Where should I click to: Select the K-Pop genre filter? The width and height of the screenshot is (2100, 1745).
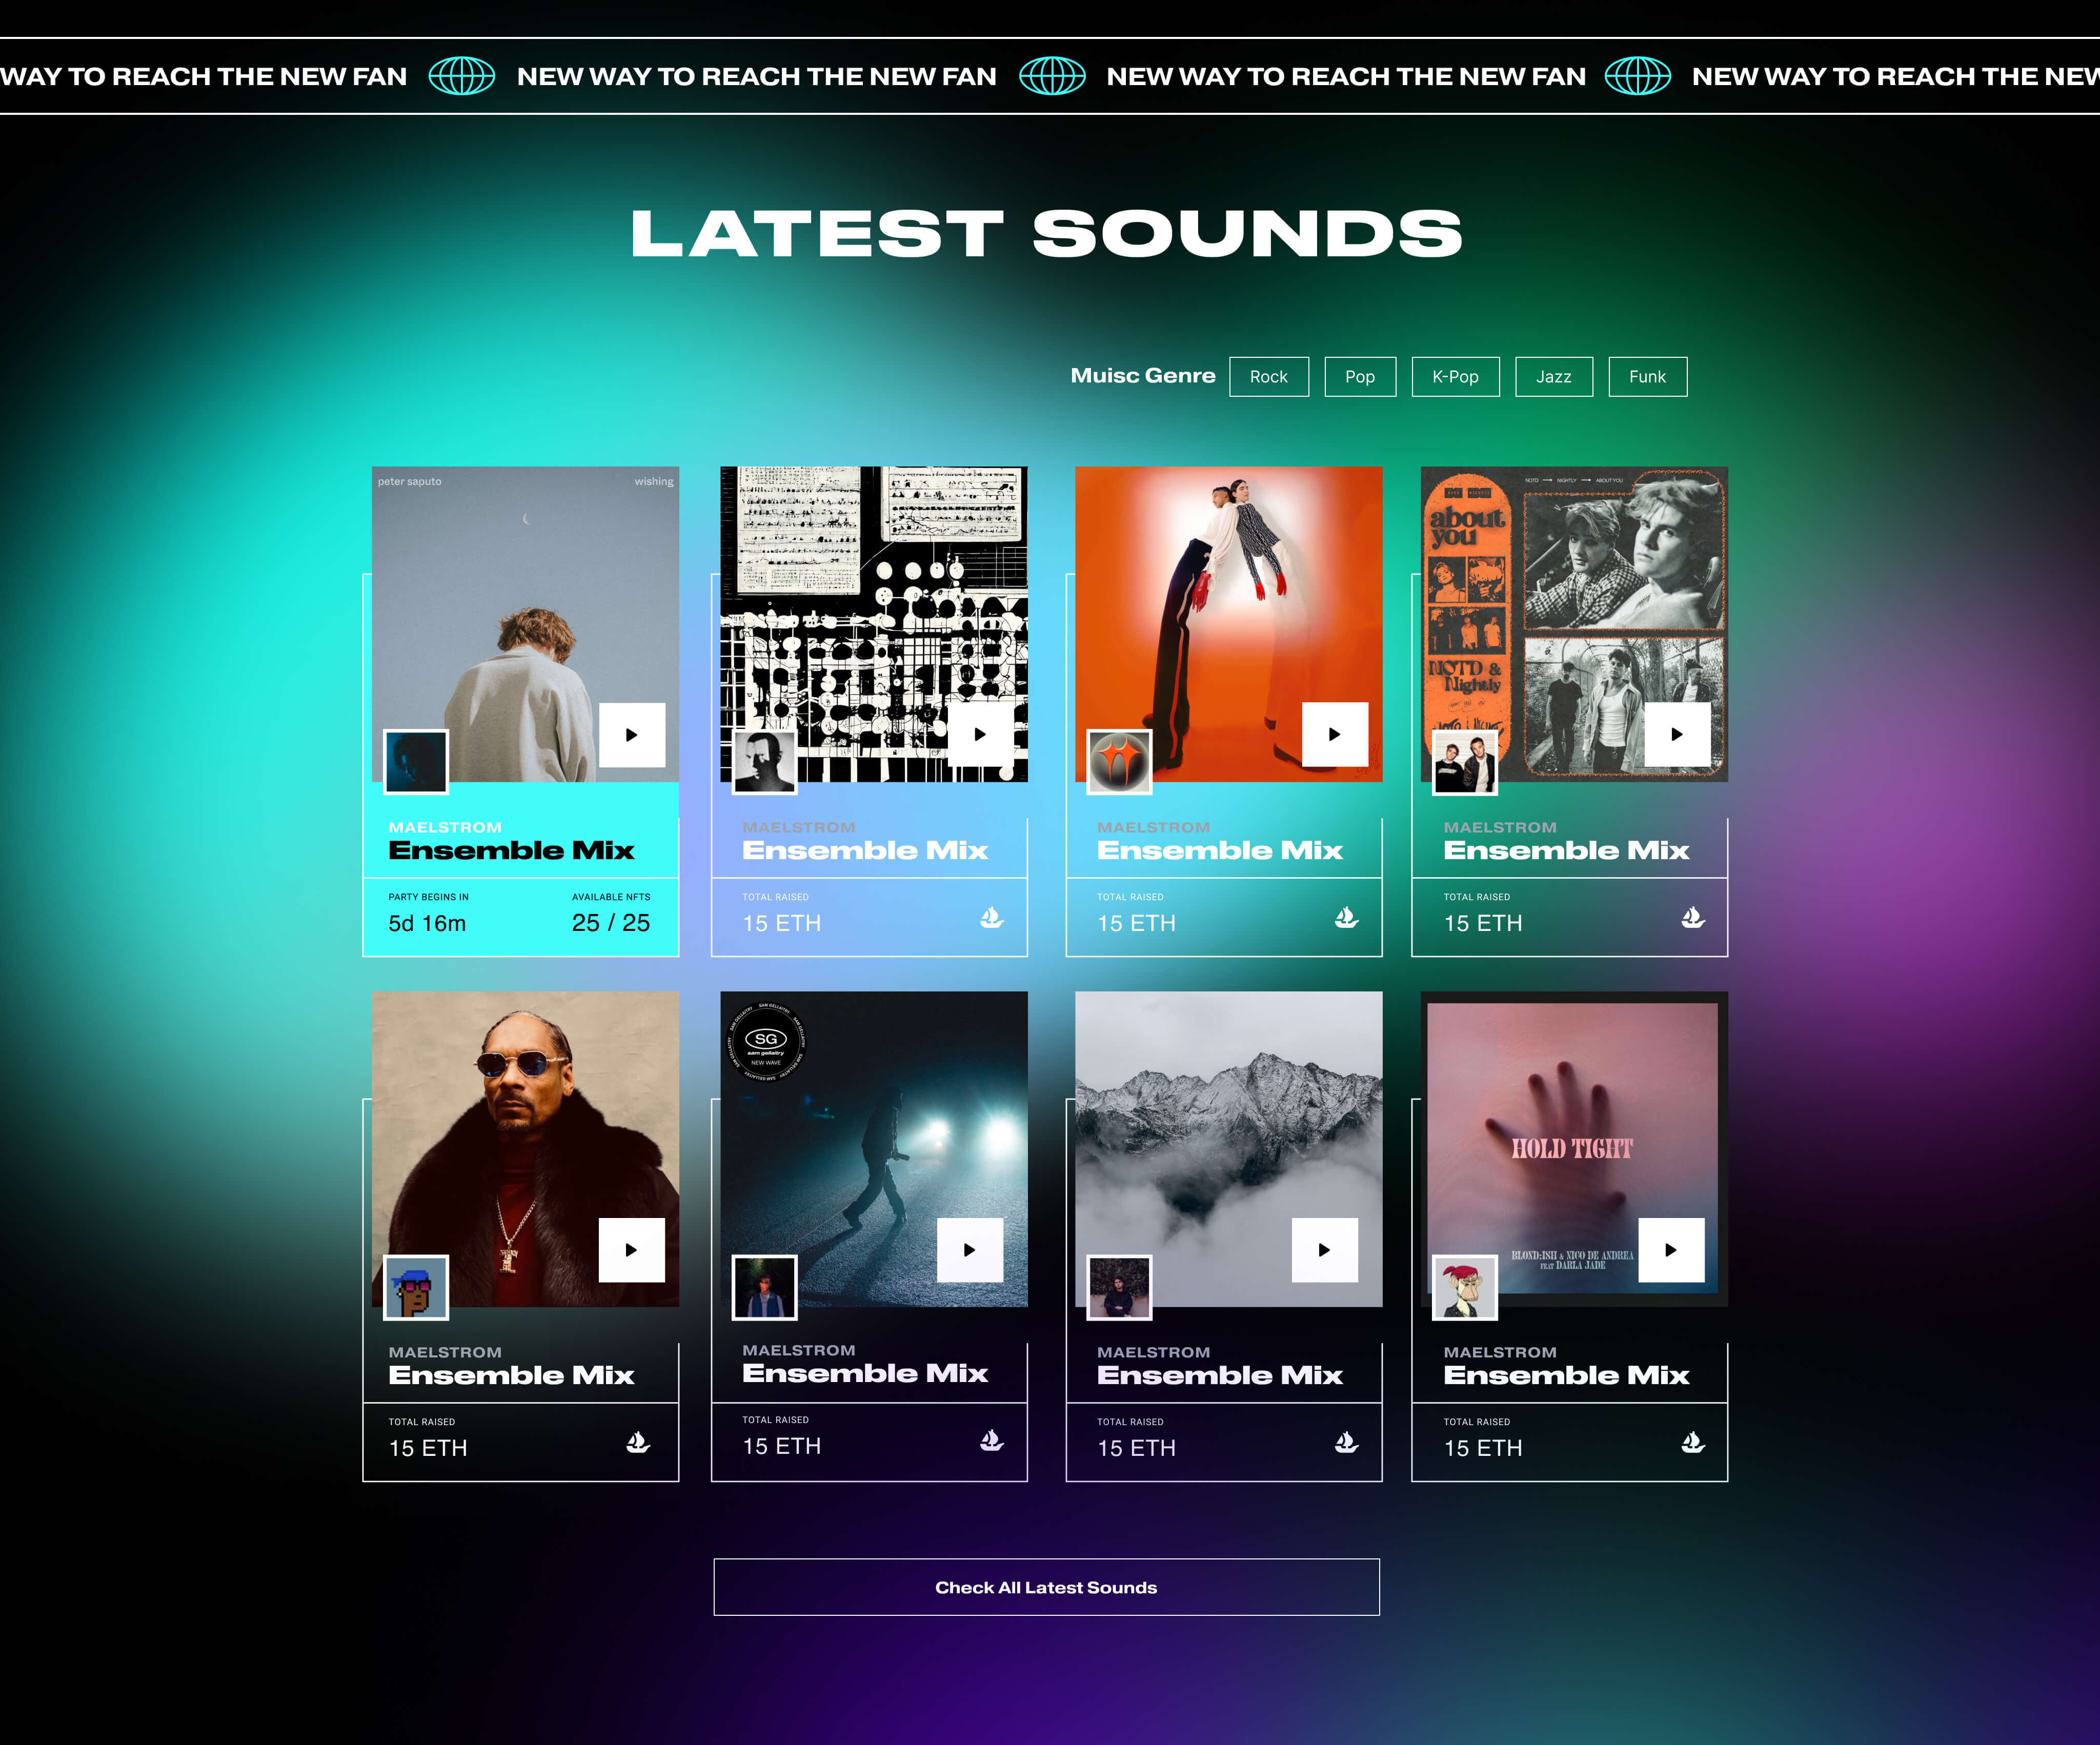coord(1455,377)
